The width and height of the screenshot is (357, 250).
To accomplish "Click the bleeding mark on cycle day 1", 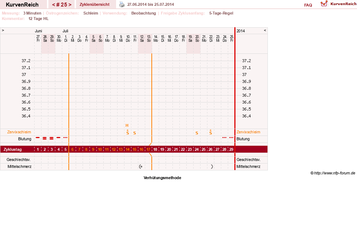I will [x=38, y=137].
